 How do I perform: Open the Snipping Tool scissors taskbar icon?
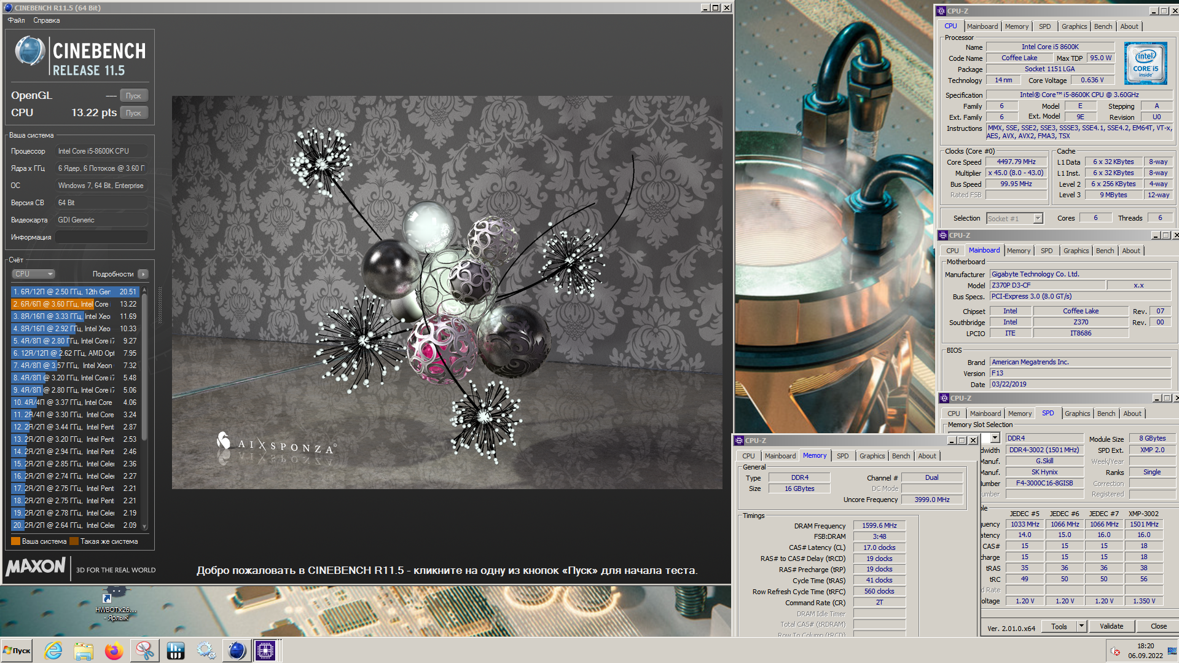tap(144, 651)
